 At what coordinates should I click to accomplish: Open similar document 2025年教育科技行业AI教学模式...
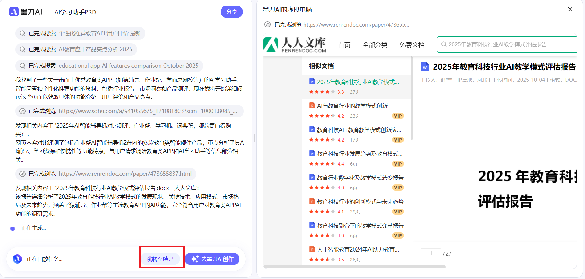pos(358,82)
